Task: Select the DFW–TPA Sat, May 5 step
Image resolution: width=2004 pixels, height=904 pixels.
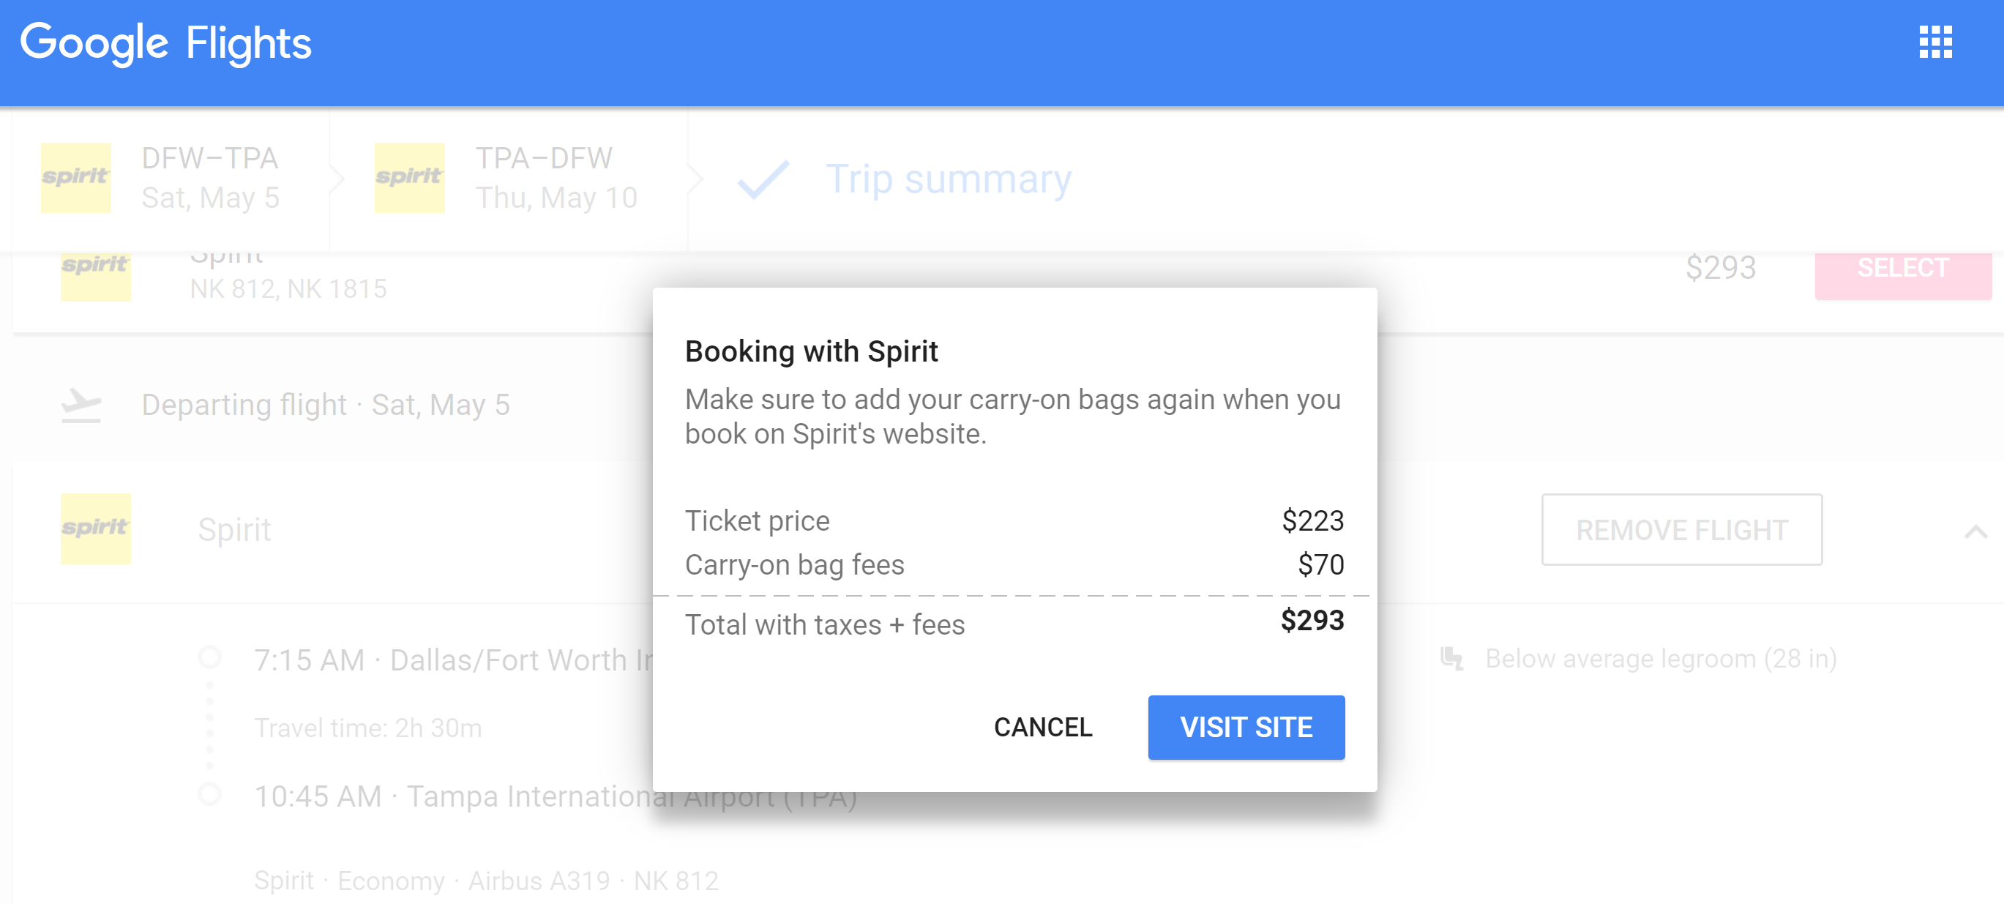Action: (x=209, y=178)
